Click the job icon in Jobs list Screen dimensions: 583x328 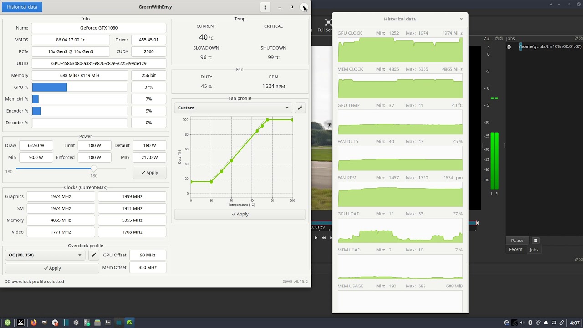click(x=509, y=46)
